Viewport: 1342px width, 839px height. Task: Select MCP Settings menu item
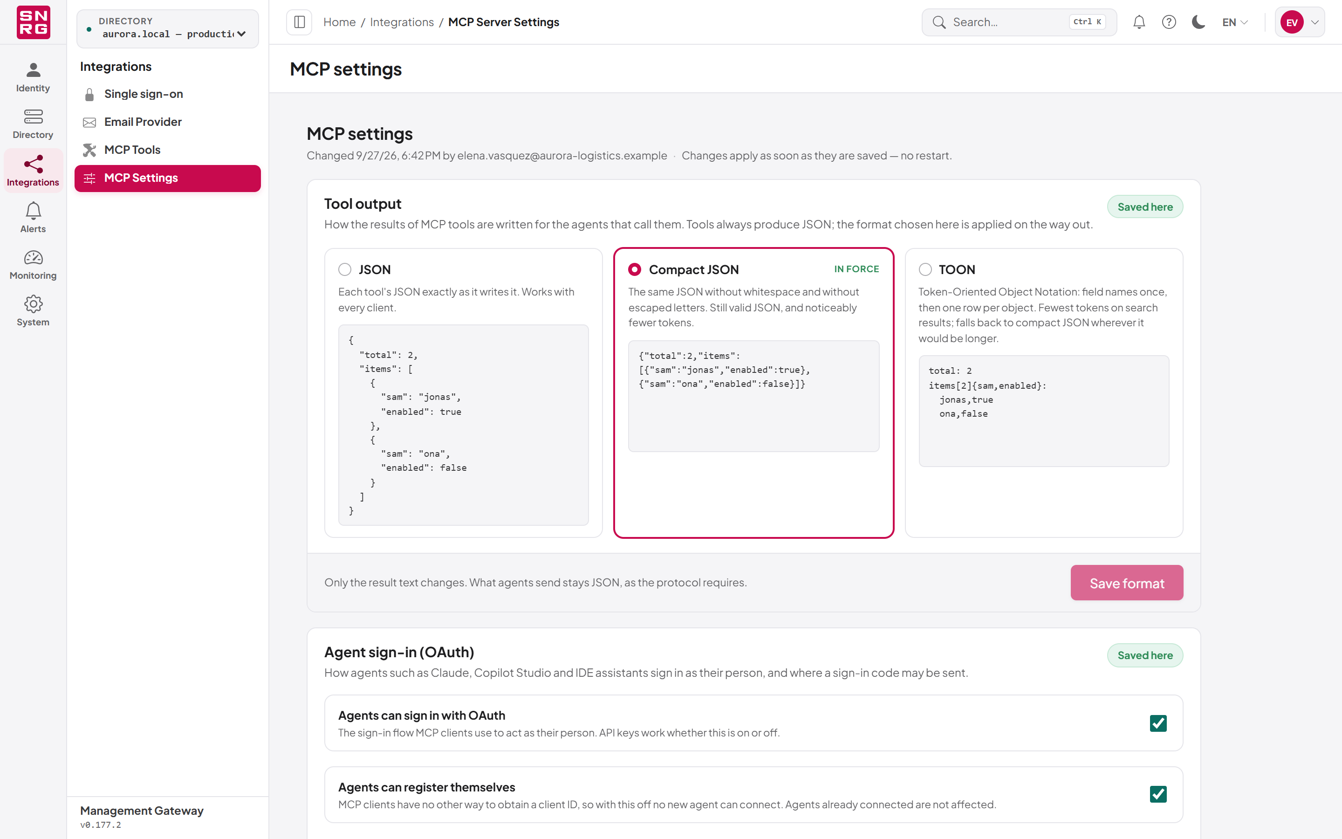coord(167,178)
